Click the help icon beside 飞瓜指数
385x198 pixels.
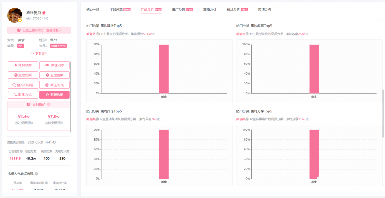pos(21,151)
